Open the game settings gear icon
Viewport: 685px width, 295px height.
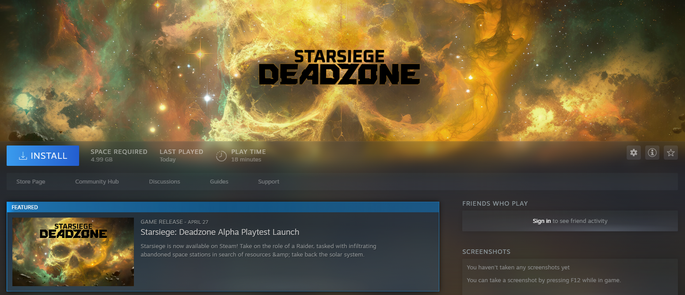pyautogui.click(x=634, y=153)
